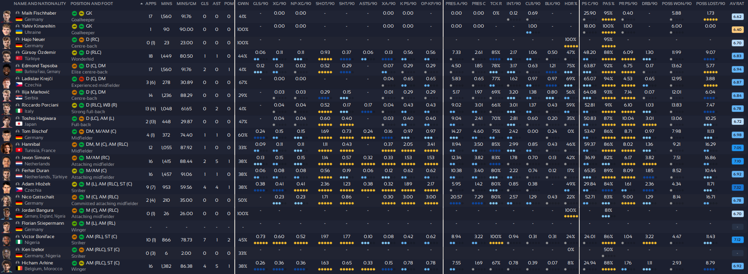
Task: Open Florian Stiepermann's player profile link
Action: point(43,223)
